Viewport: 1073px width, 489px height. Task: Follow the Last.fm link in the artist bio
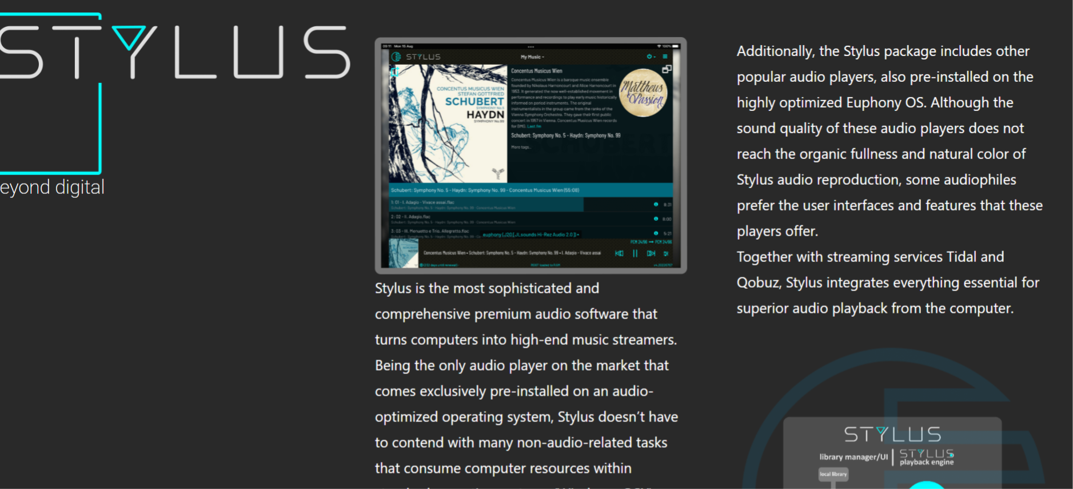(x=534, y=126)
